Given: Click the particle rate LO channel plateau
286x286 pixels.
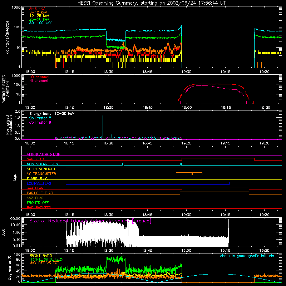Looking at the screenshot, I should pyautogui.click(x=215, y=84).
